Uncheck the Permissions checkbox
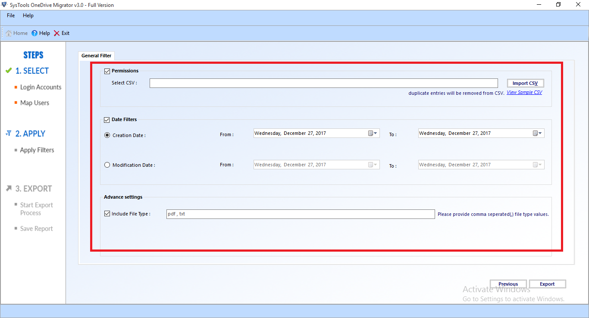This screenshot has height=318, width=589. tap(107, 71)
